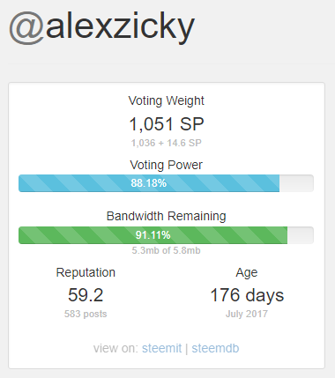
Task: Click the Bandwidth Remaining label
Action: click(x=166, y=217)
